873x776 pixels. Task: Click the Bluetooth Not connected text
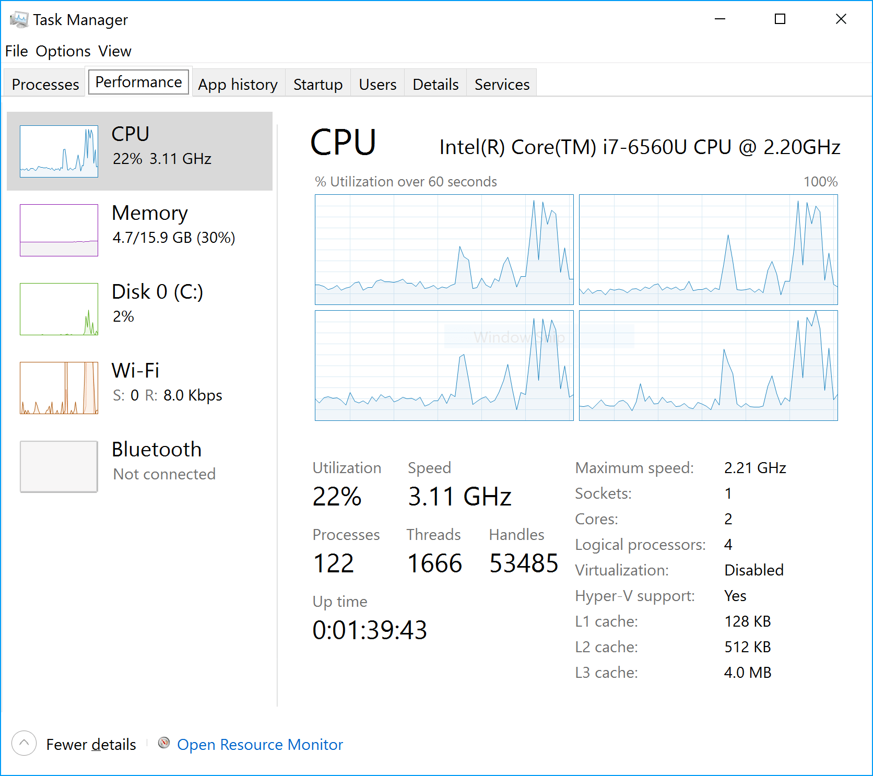click(x=164, y=474)
